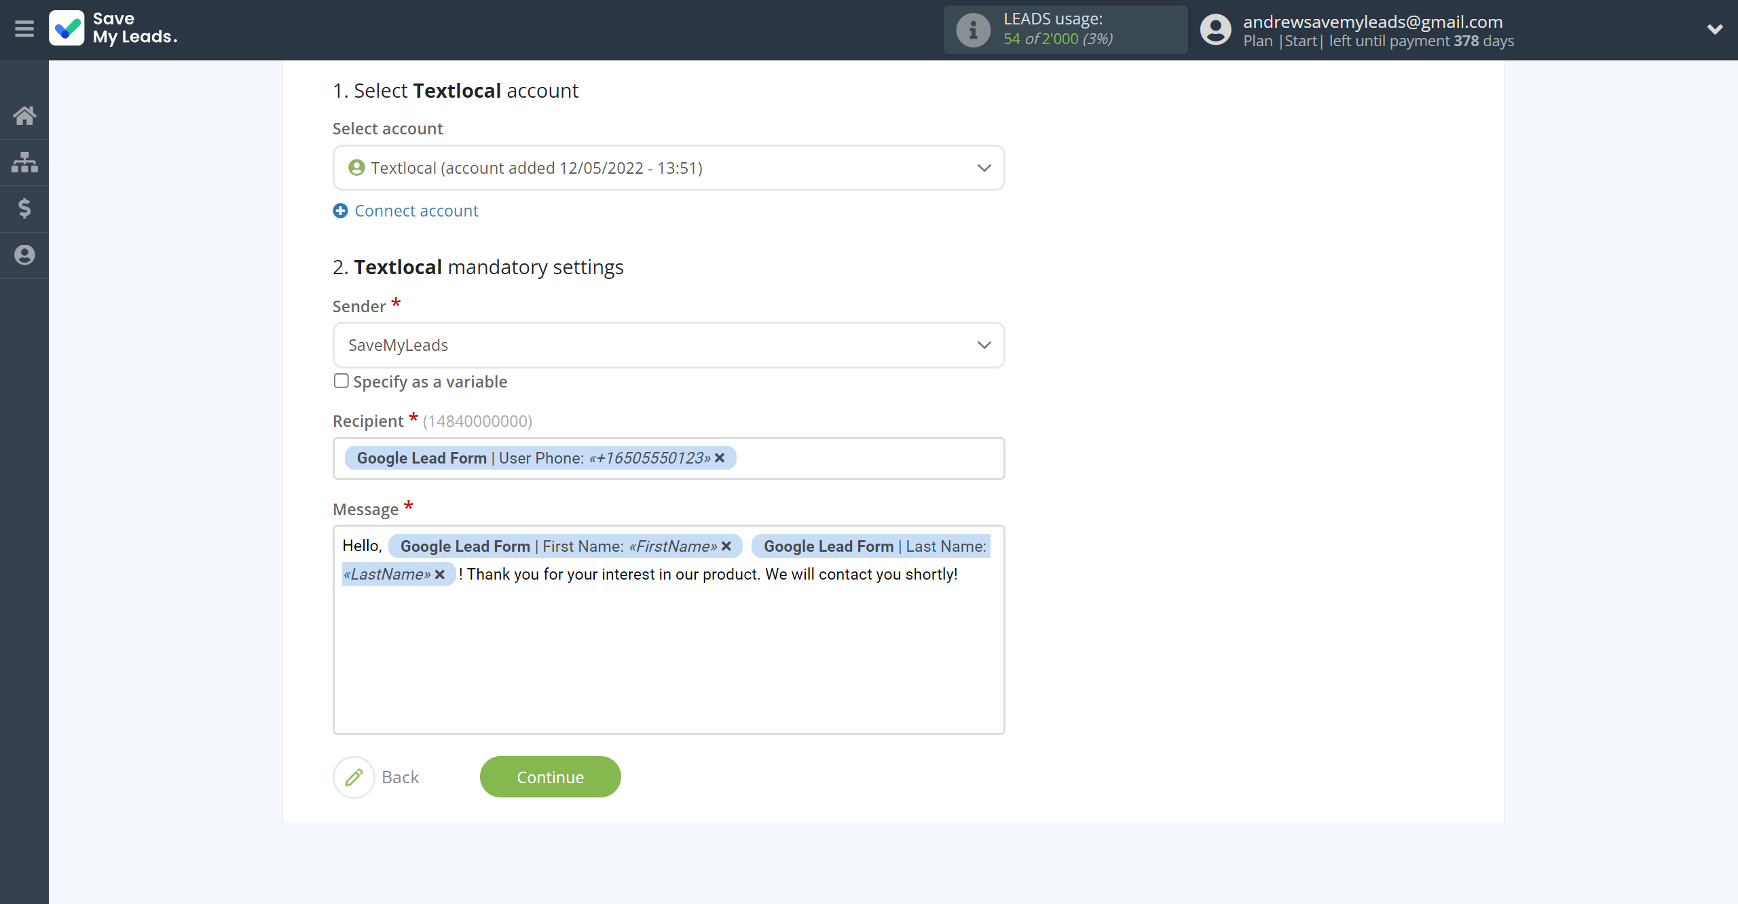1738x904 pixels.
Task: Click the green Continue button
Action: tap(550, 777)
